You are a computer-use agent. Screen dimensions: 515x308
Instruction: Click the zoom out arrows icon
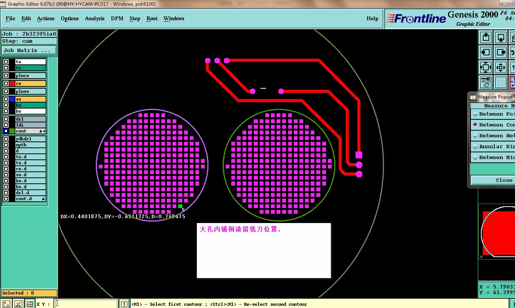(x=501, y=67)
